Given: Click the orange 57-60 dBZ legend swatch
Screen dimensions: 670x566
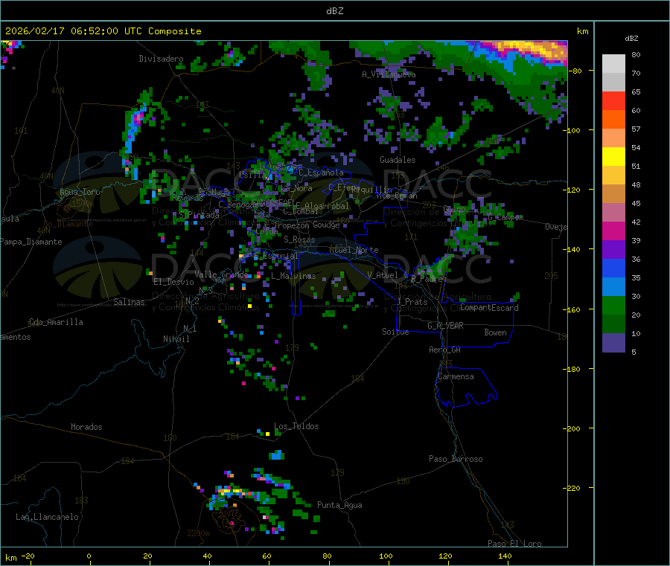Looking at the screenshot, I should (x=613, y=120).
